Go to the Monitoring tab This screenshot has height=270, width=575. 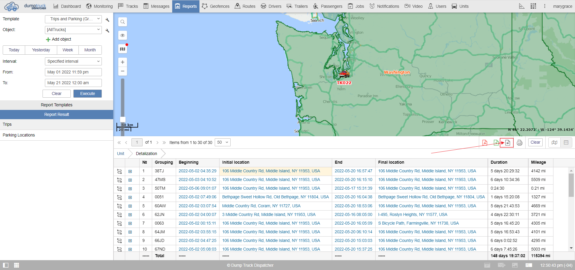coord(99,6)
